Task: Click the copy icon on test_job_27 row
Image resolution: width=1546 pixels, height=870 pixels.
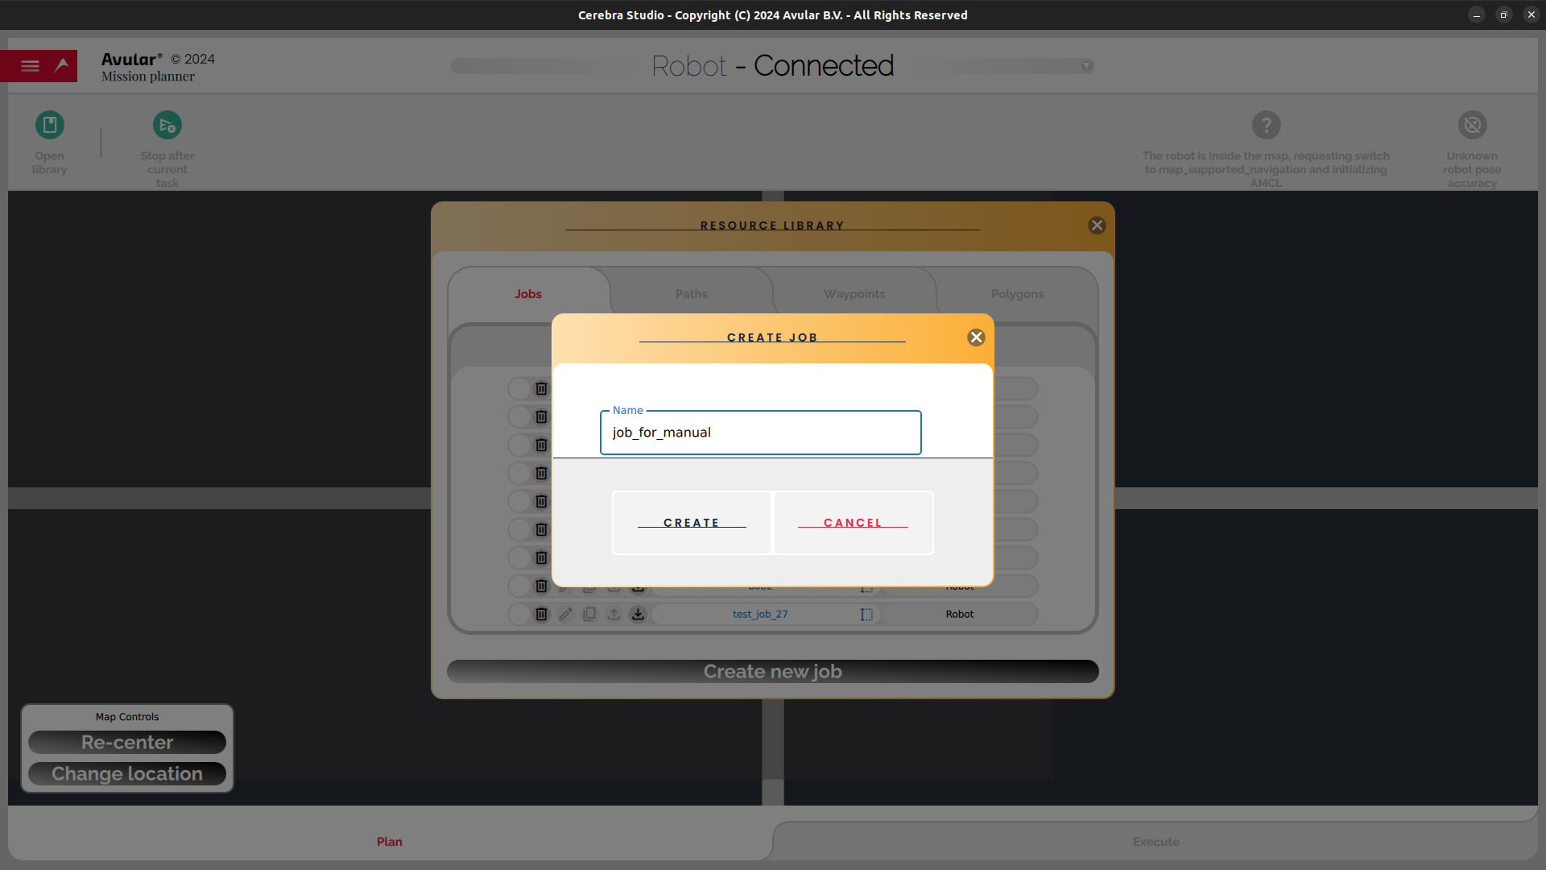Action: (x=589, y=614)
